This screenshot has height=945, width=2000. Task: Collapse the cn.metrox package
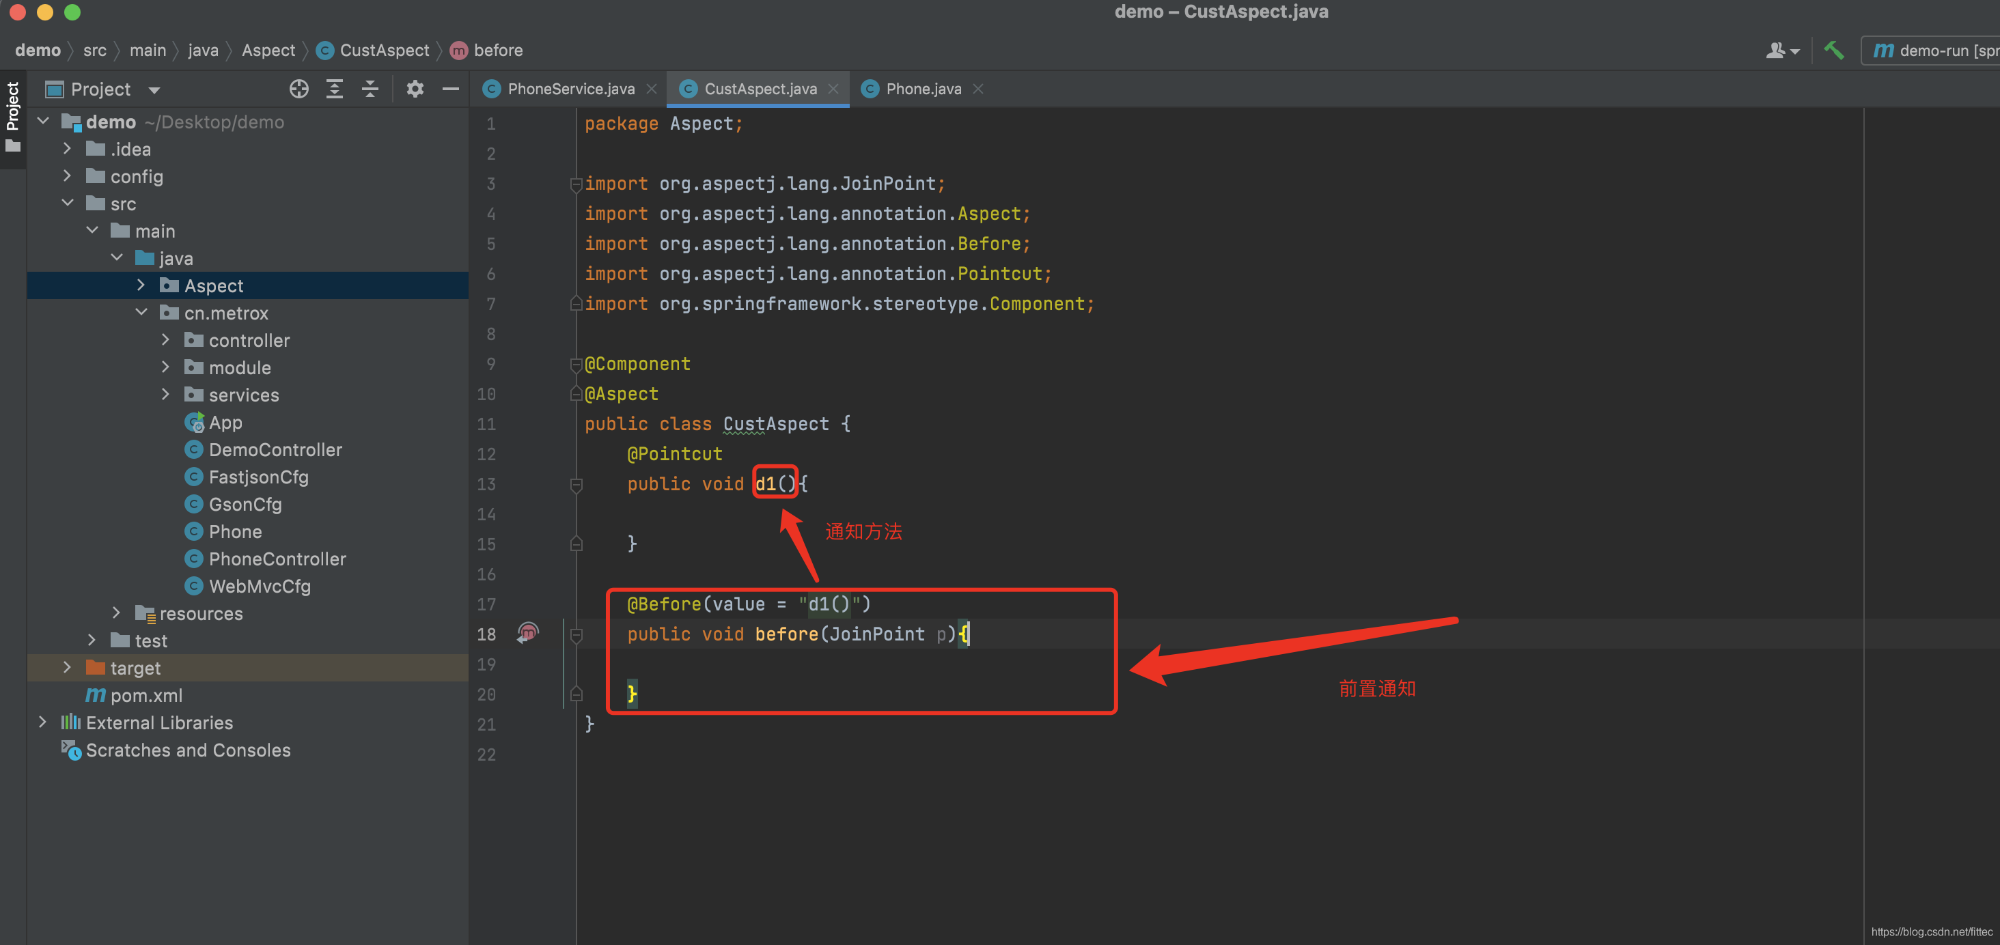point(141,313)
